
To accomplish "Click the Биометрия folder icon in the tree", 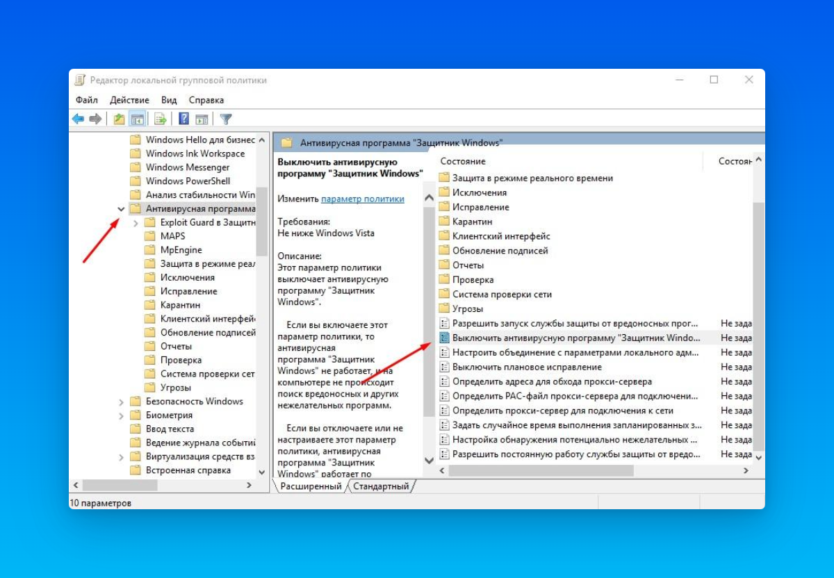I will 136,415.
